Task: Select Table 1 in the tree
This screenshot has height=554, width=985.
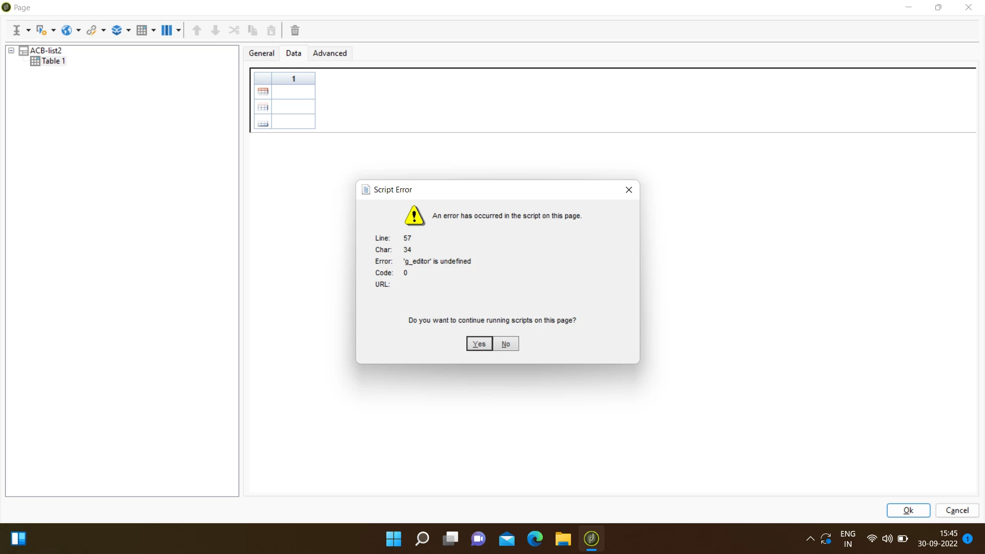Action: tap(53, 61)
